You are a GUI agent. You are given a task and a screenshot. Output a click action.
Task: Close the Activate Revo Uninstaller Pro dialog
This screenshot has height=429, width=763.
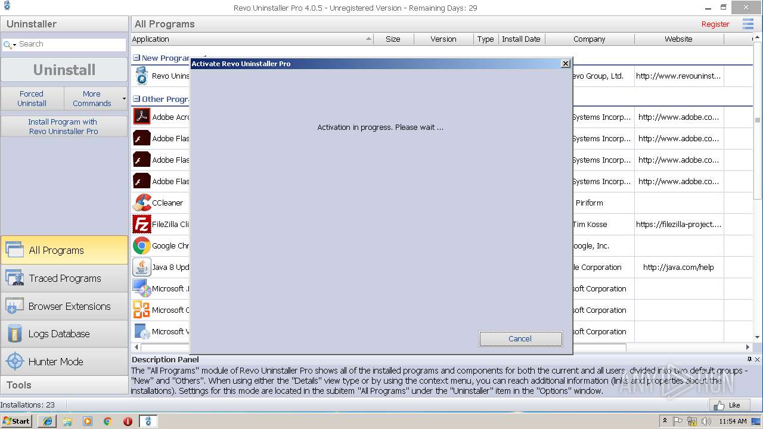565,63
